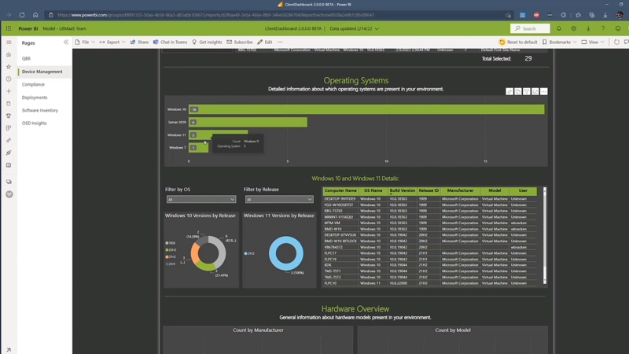Image resolution: width=629 pixels, height=354 pixels.
Task: Sort by Computer Name column header
Action: (340, 190)
